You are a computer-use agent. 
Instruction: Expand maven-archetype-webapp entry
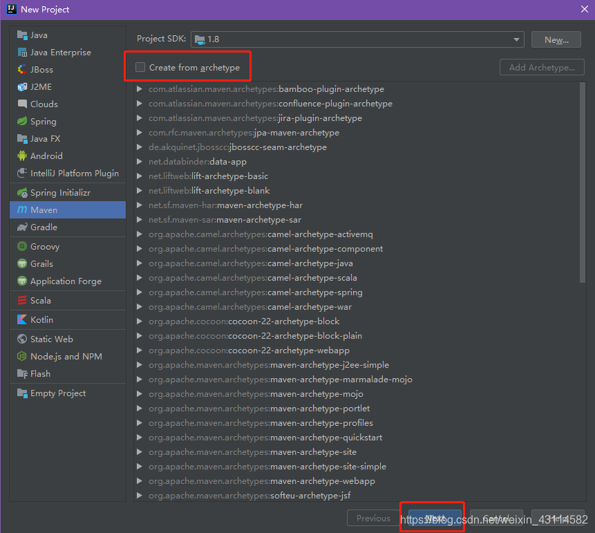pyautogui.click(x=140, y=481)
